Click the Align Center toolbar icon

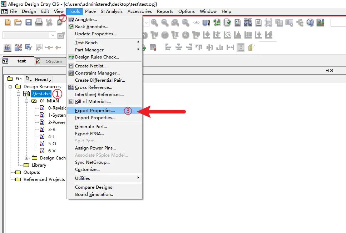pyautogui.click(x=178, y=47)
